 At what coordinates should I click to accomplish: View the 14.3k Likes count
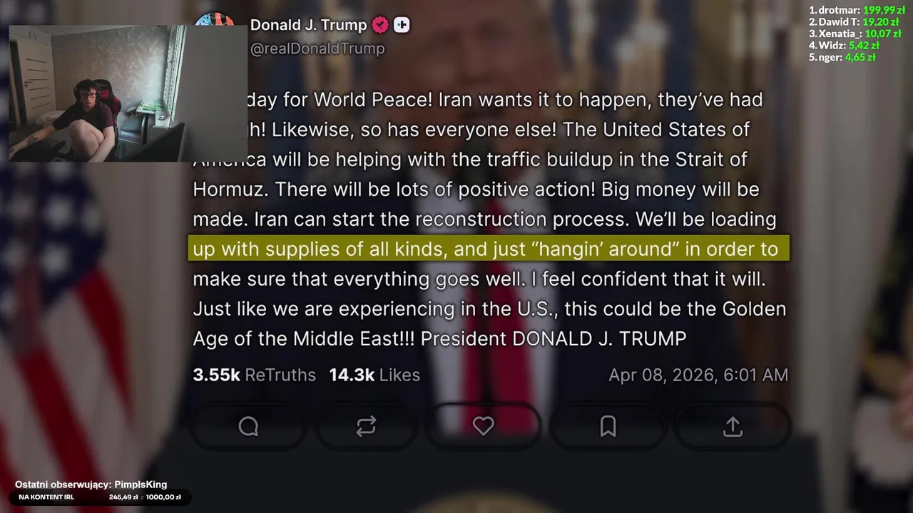pos(374,375)
